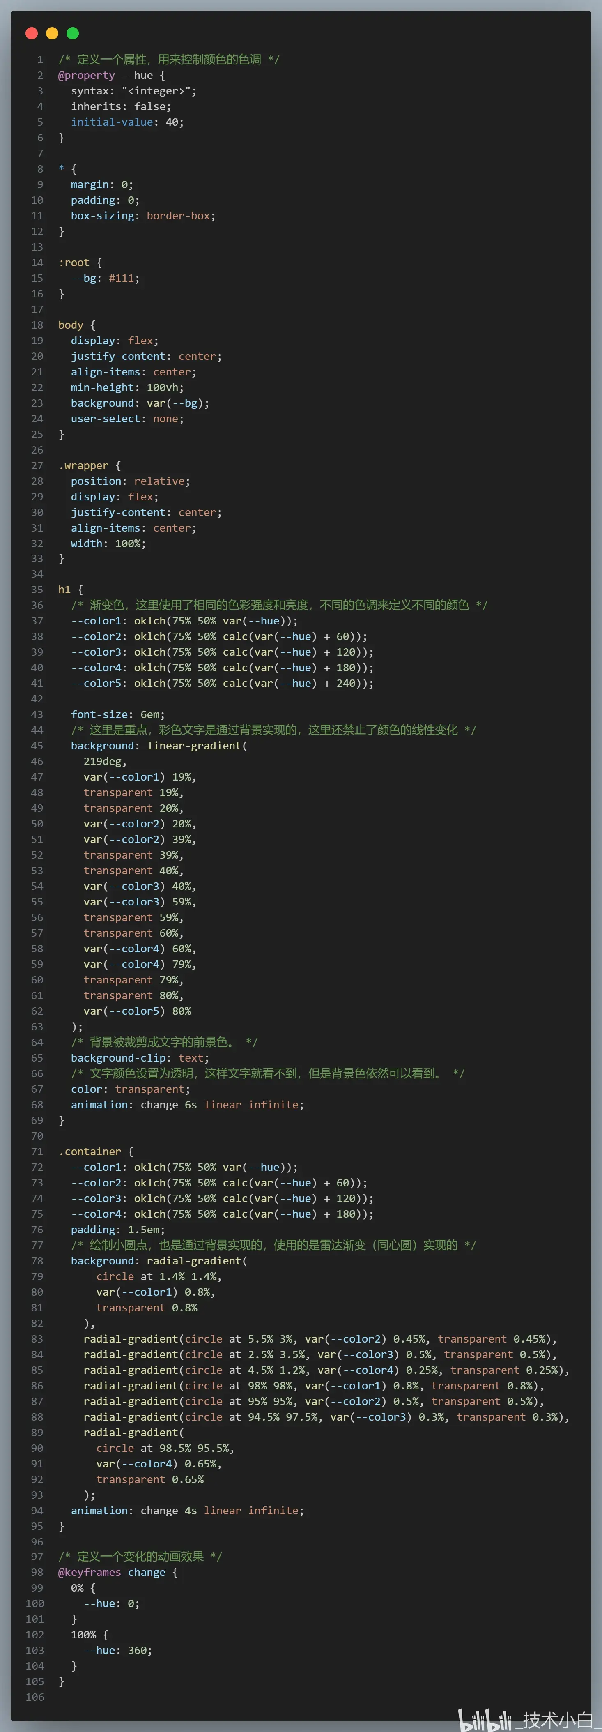Click the #111 color value

121,279
